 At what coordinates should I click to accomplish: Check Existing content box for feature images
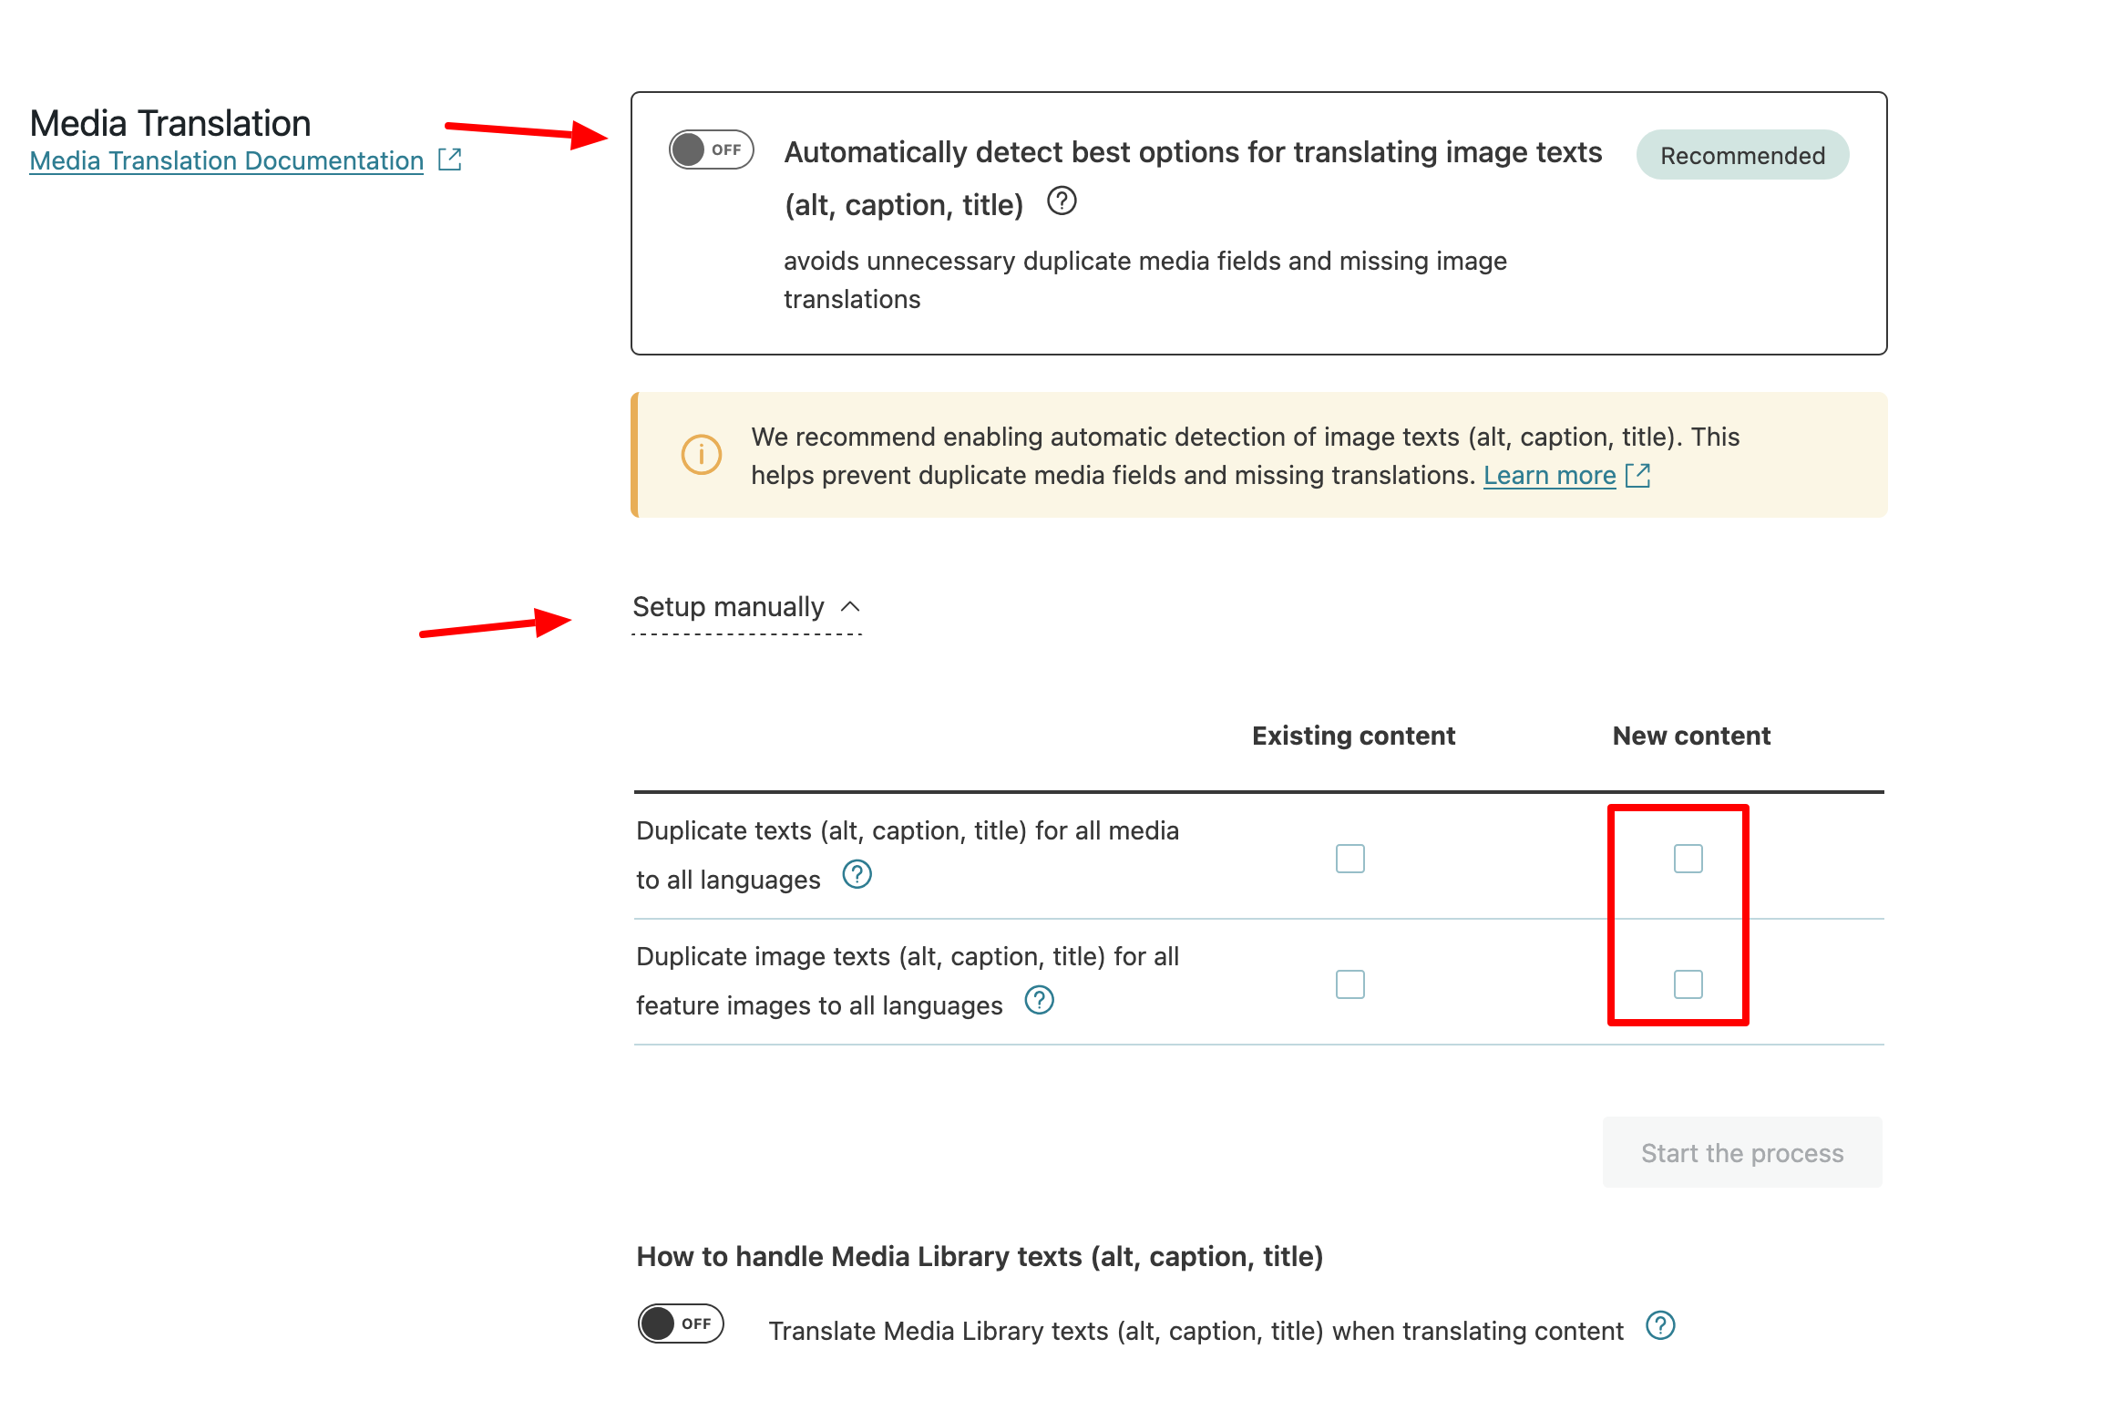pos(1349,984)
